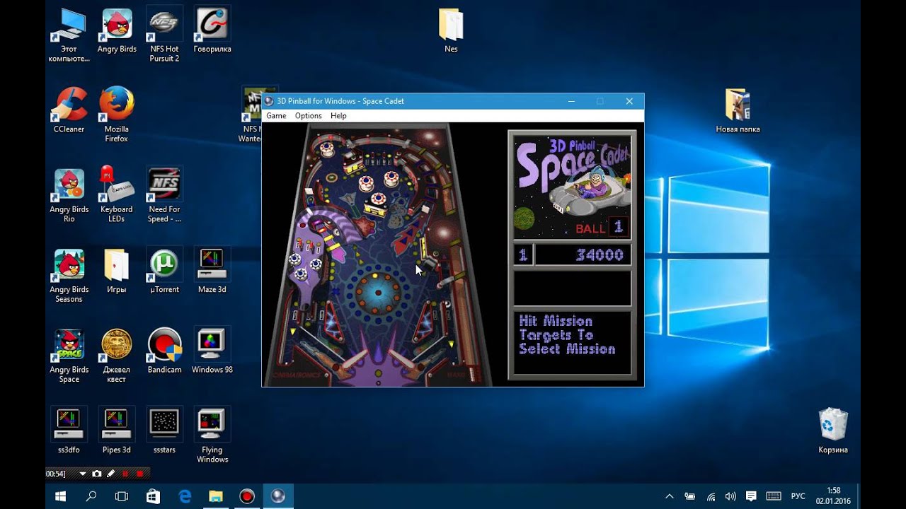Click the Pinball window title text

click(340, 101)
